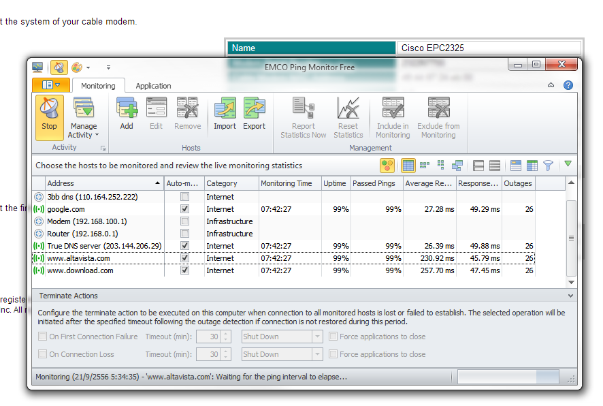Click the help question mark icon
The width and height of the screenshot is (603, 406).
[568, 85]
